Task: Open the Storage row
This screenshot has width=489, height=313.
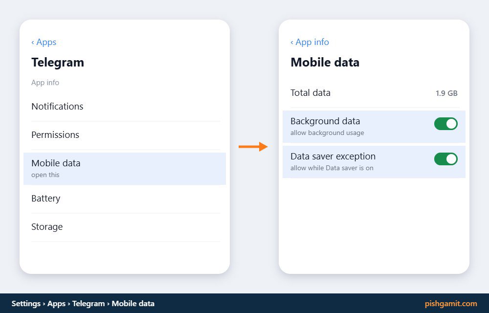Action: [x=126, y=227]
